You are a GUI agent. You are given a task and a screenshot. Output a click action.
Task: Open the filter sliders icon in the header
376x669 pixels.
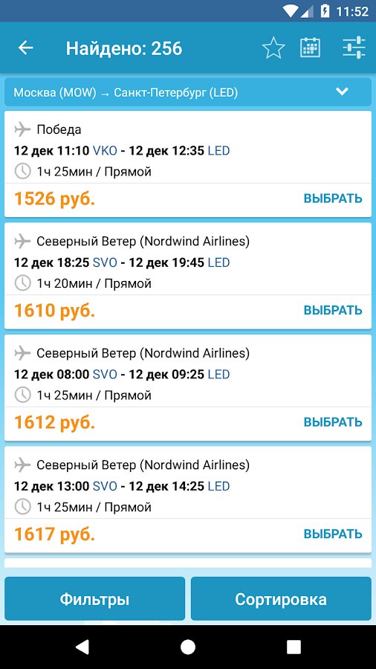(x=354, y=48)
